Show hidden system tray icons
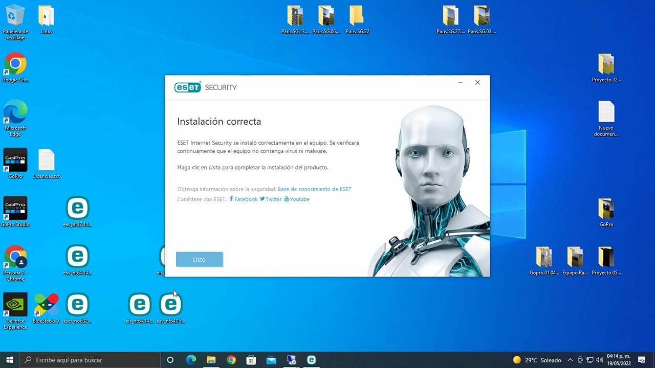Image resolution: width=655 pixels, height=368 pixels. pos(570,360)
